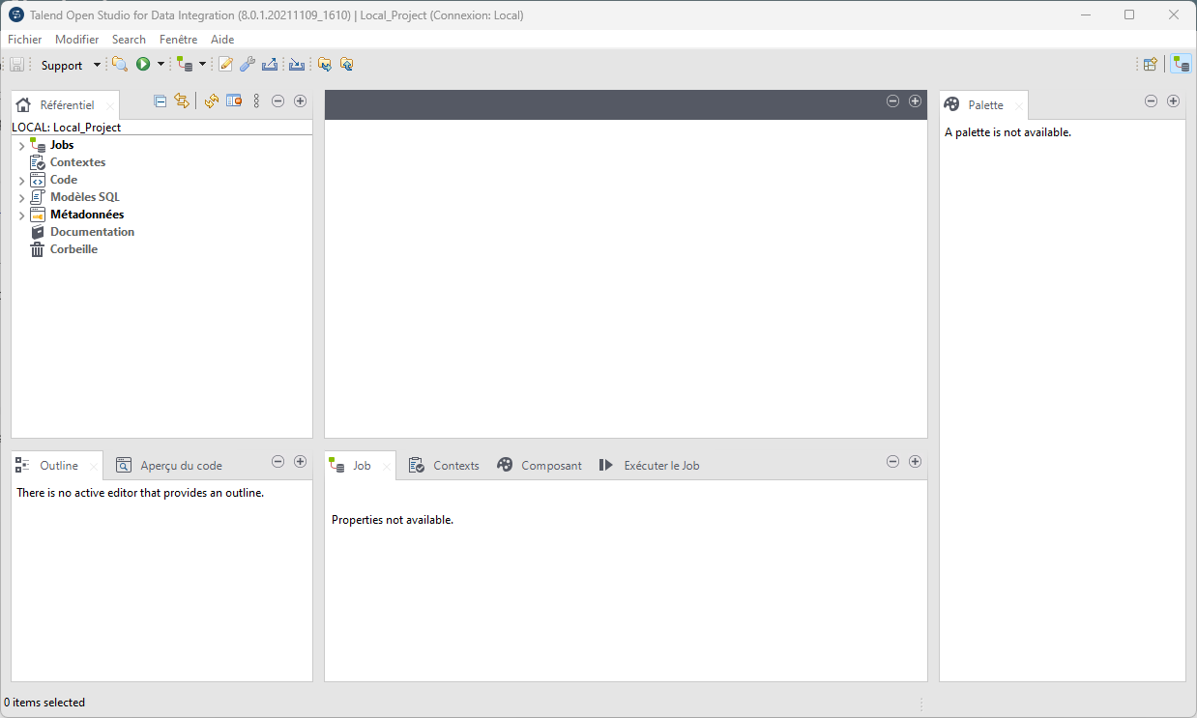Close the Job tab

(x=386, y=467)
